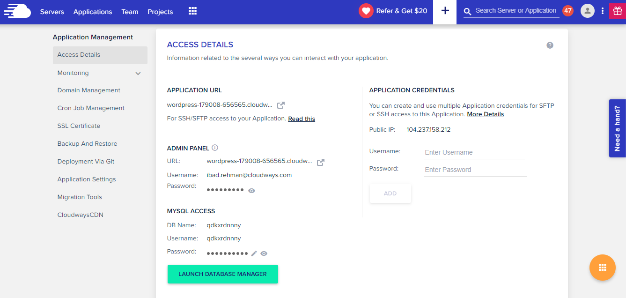Open SSL Certificate settings
Image resolution: width=626 pixels, height=298 pixels.
pyautogui.click(x=79, y=126)
